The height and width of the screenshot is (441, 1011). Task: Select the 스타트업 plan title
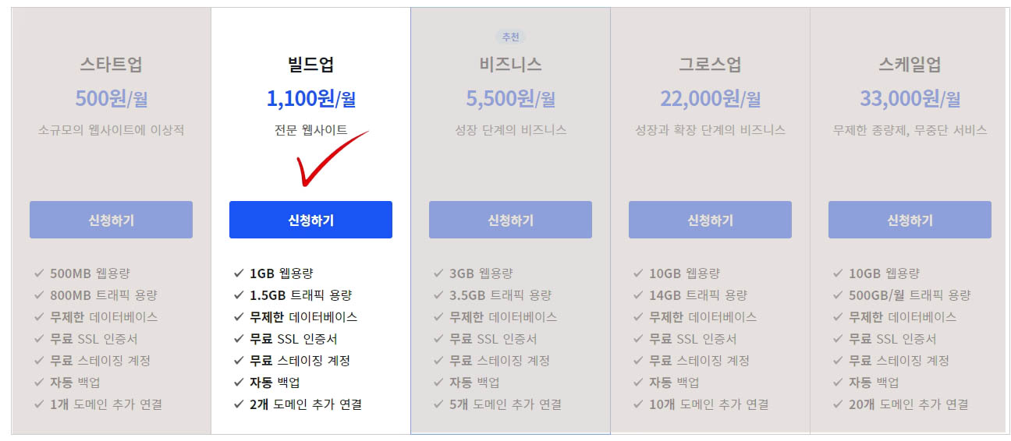[111, 64]
